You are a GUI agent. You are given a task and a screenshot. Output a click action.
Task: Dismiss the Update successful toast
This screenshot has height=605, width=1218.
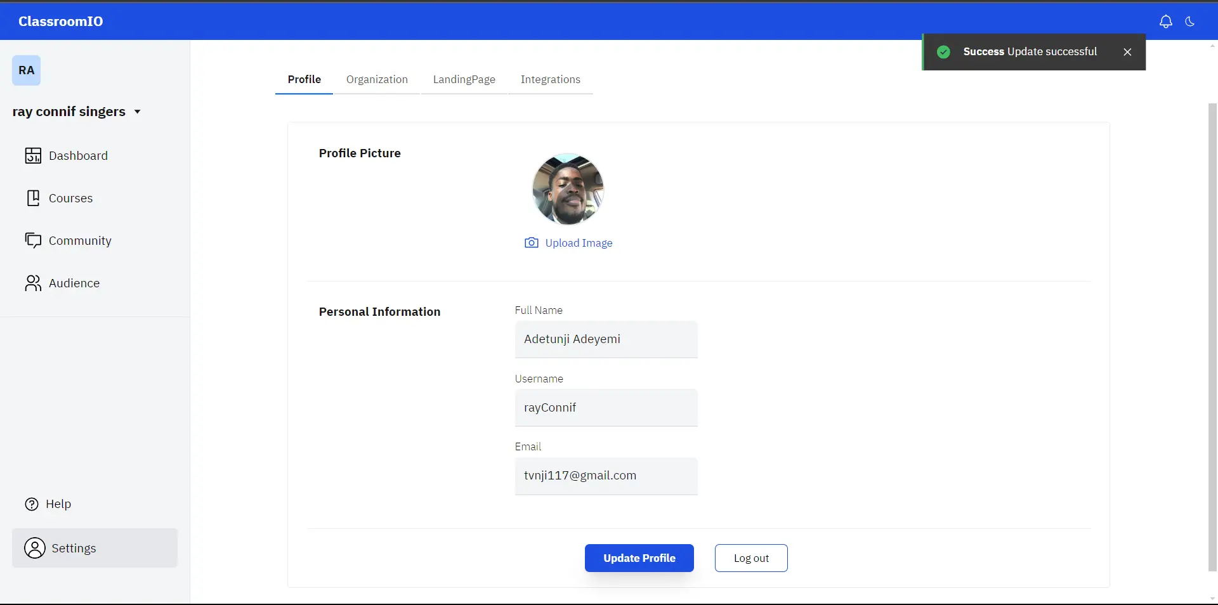(x=1127, y=52)
